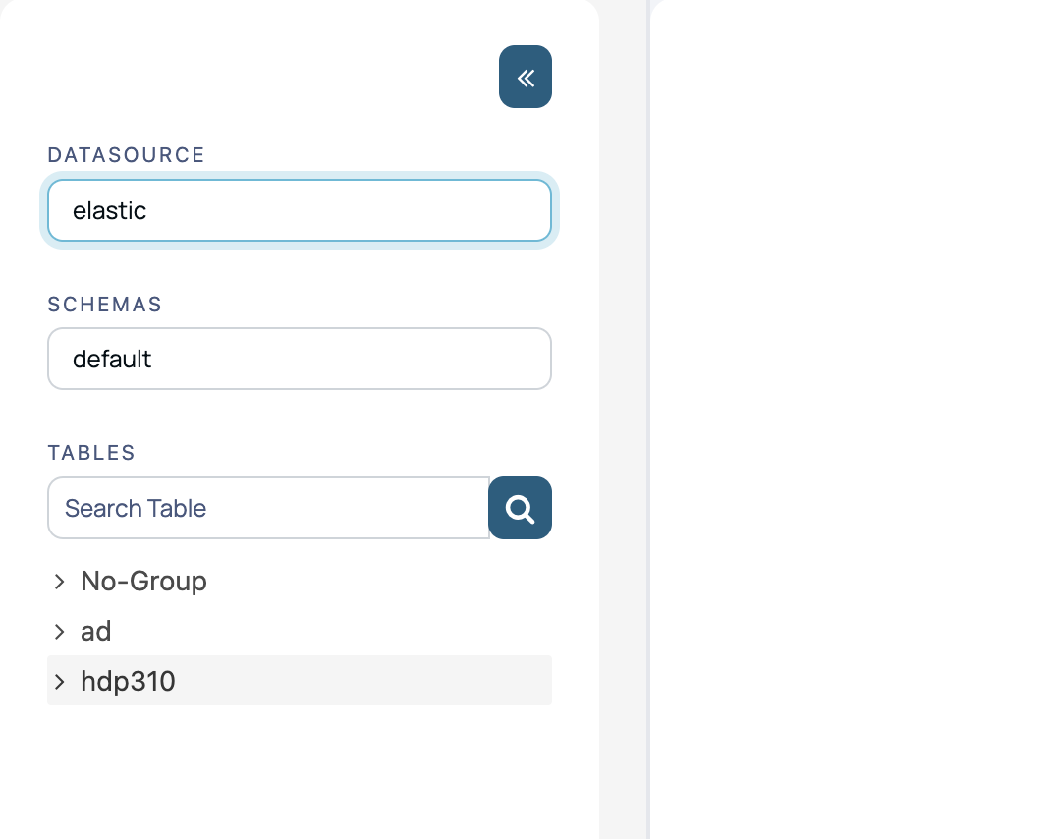
Task: Collapse the sidebar with double-chevron button
Action: coord(526,77)
